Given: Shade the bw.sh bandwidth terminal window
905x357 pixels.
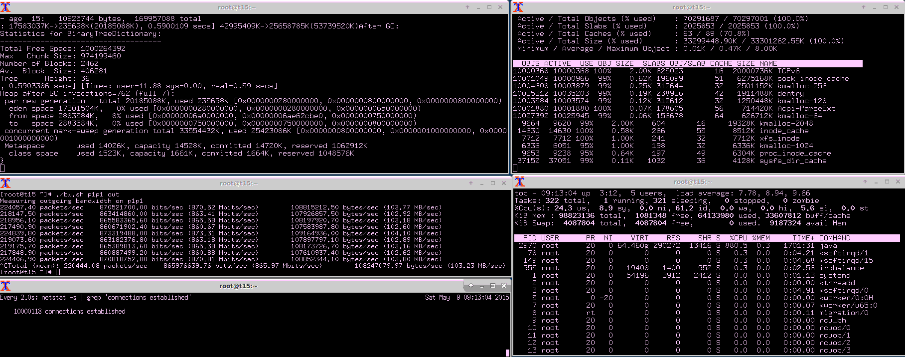Looking at the screenshot, I should tap(471, 183).
